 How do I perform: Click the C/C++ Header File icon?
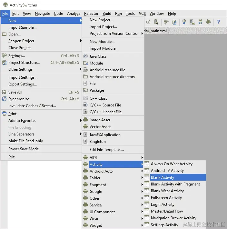tap(85, 112)
